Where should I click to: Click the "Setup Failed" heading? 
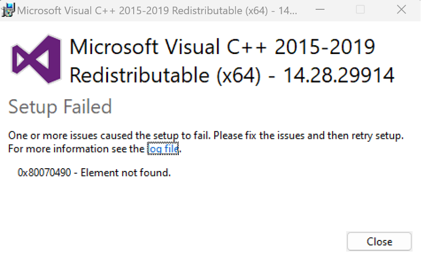60,107
